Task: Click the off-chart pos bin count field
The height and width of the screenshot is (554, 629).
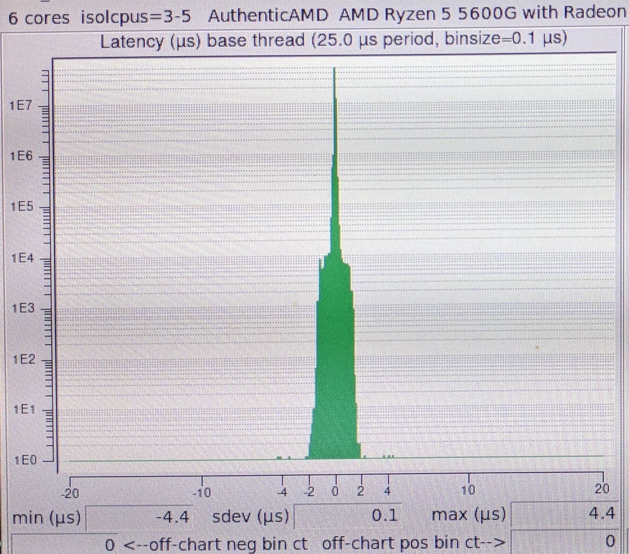Action: tap(565, 542)
